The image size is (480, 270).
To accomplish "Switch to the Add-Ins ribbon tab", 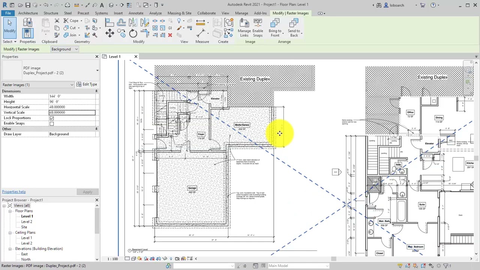I will coord(260,13).
